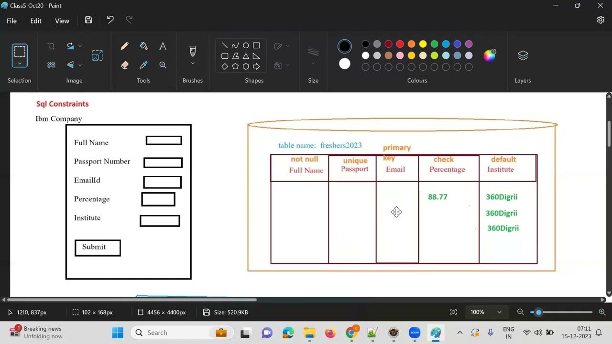This screenshot has width=612, height=344.
Task: Pick the Triangle shape
Action: click(x=246, y=56)
